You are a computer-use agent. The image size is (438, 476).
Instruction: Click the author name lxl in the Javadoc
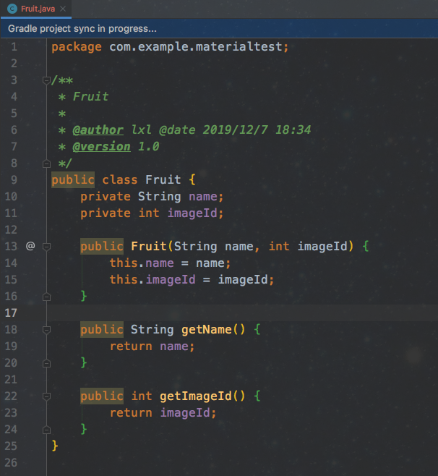tap(142, 130)
